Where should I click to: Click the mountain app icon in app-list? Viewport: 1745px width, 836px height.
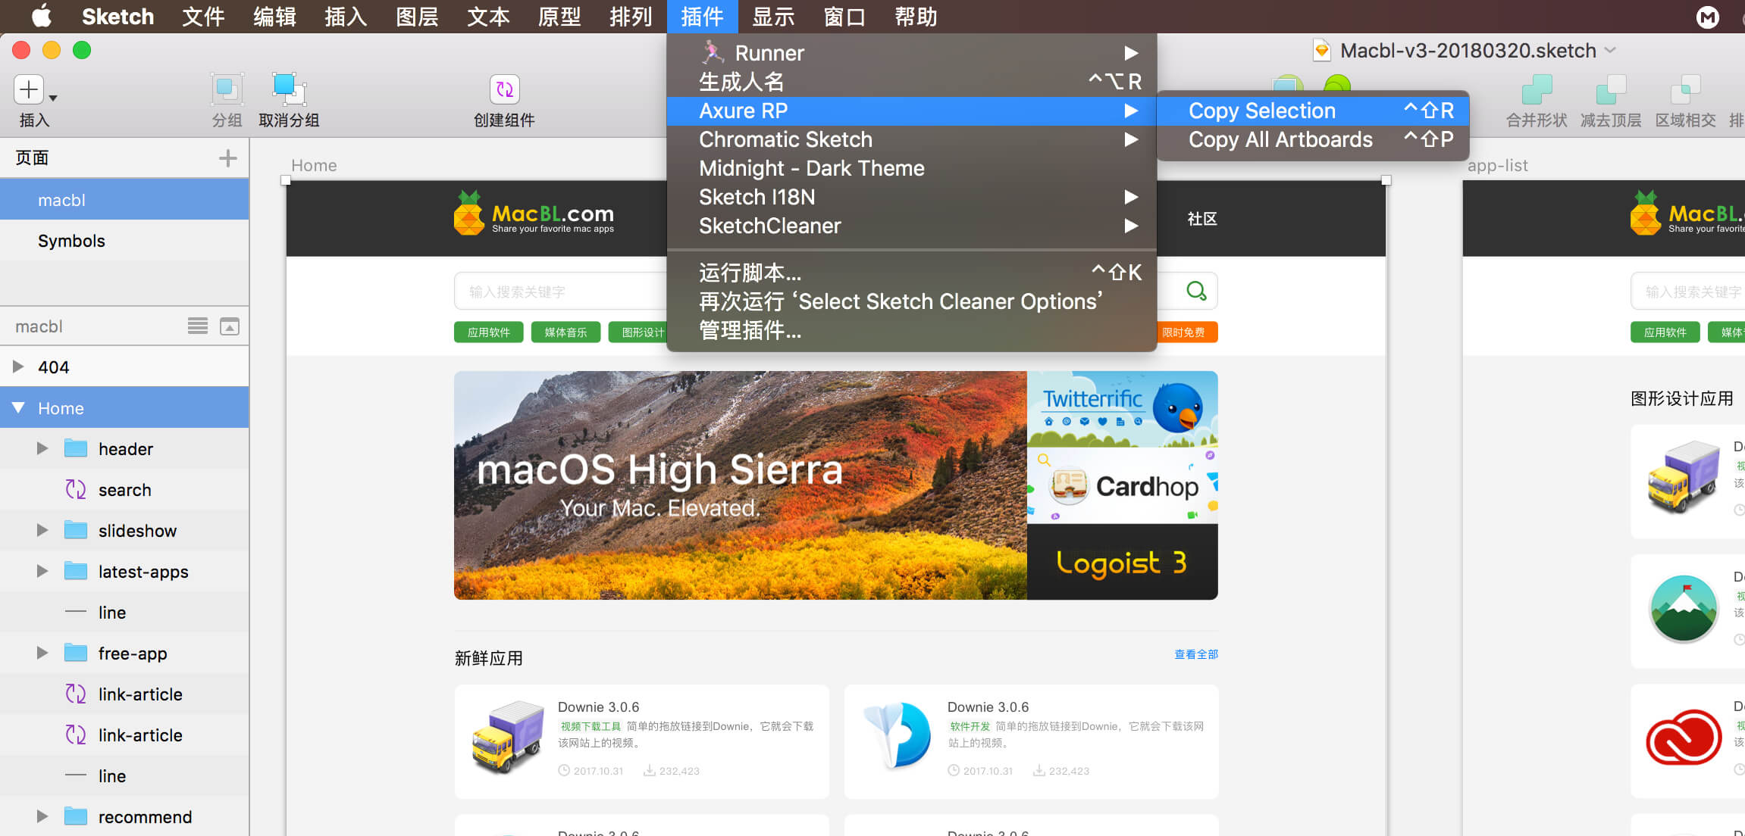click(1684, 610)
